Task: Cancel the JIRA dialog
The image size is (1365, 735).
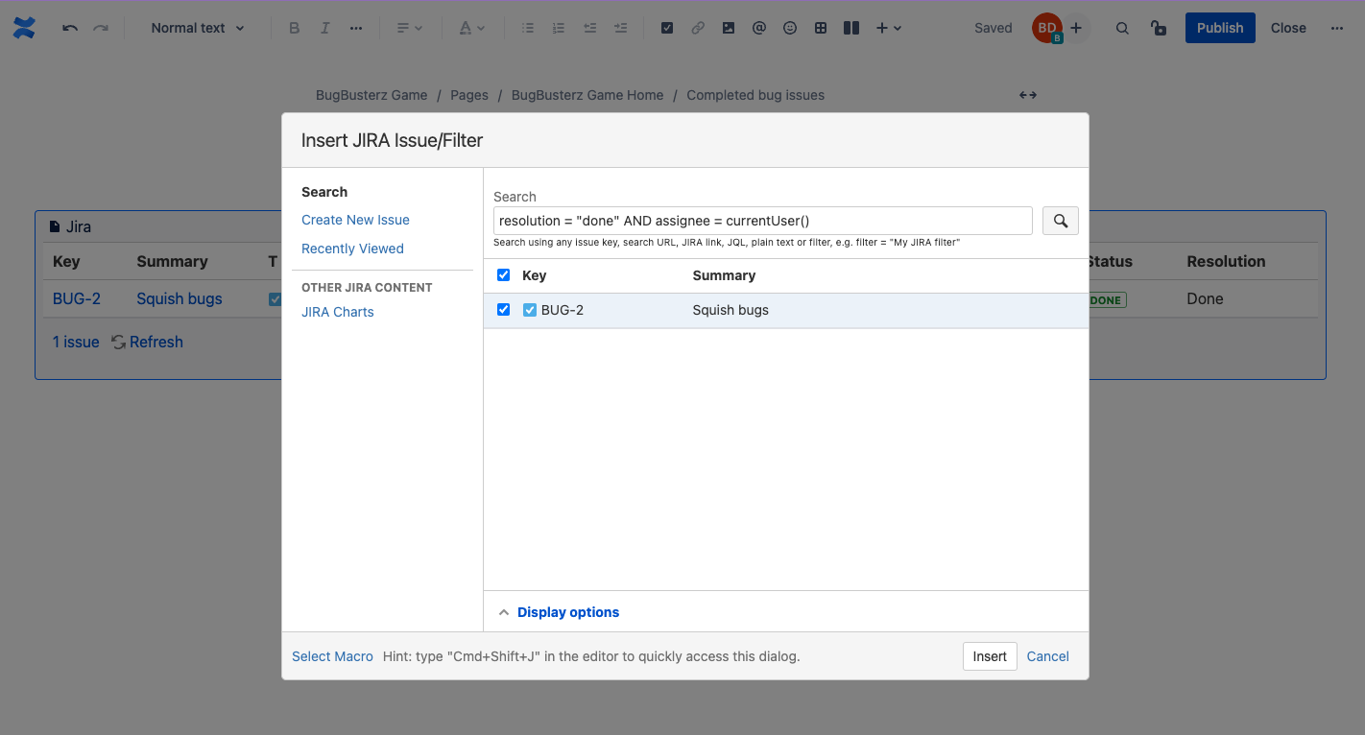Action: 1048,656
